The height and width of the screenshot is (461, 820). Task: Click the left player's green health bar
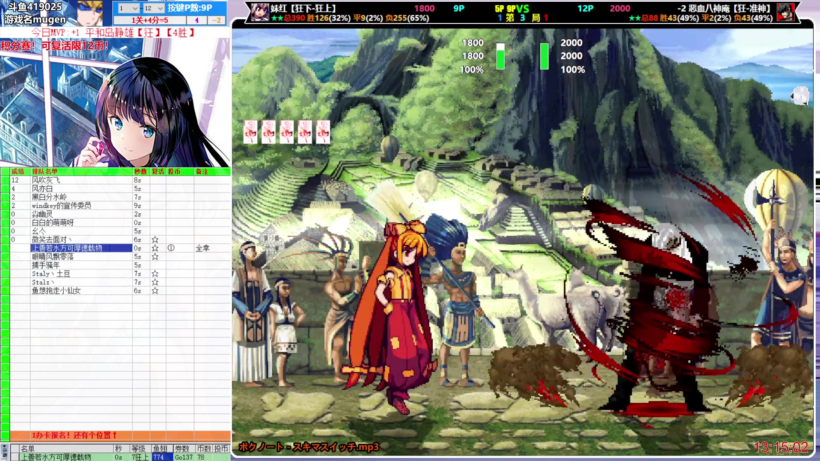501,56
